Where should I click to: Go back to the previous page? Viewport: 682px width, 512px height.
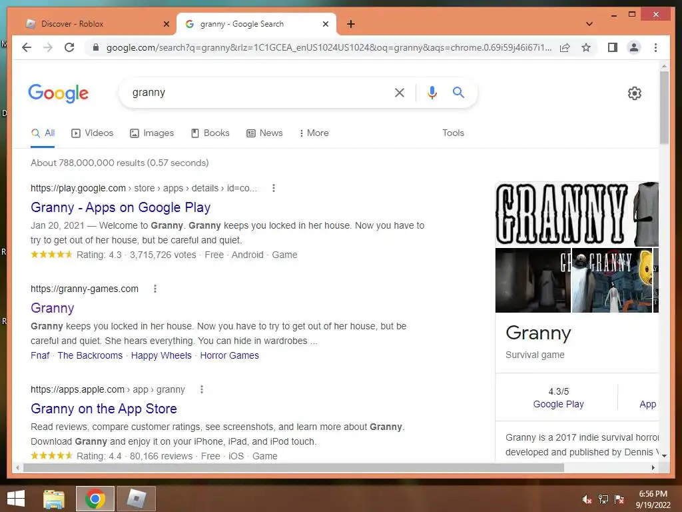[x=27, y=47]
